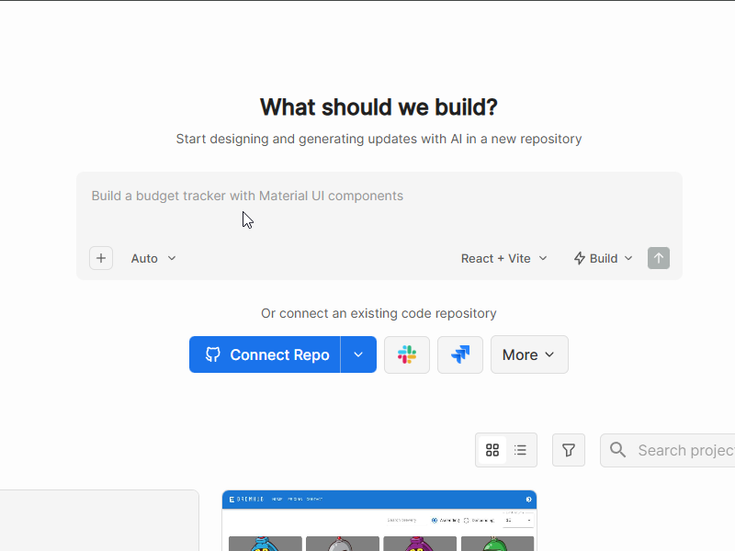Click into the build prompt text box
The width and height of the screenshot is (735, 551).
[x=379, y=207]
